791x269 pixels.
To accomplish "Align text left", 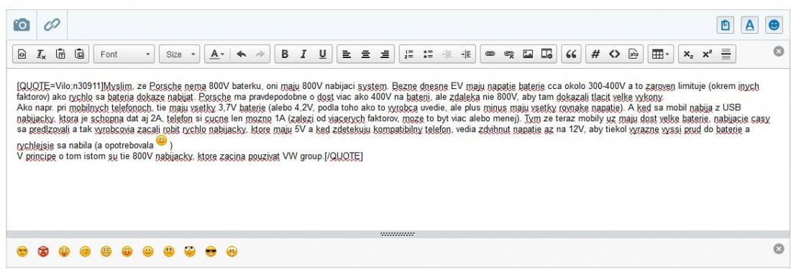I will 347,55.
